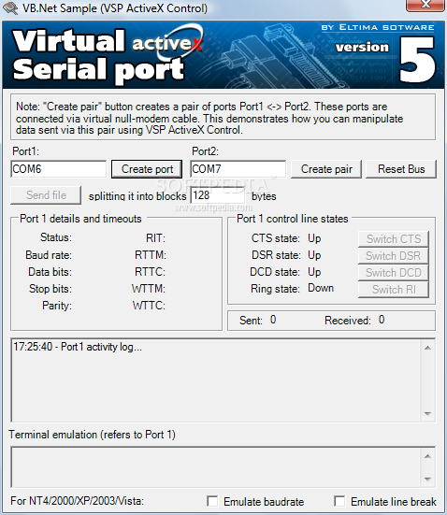
Task: Click the Switch DSR button
Action: pyautogui.click(x=394, y=256)
